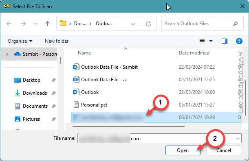Expand the address bar history dropdown
This screenshot has width=249, height=161.
[133, 24]
